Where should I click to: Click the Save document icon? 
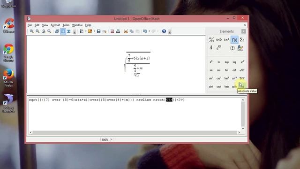98,31
